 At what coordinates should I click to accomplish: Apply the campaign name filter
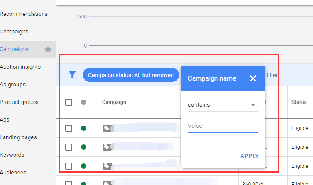point(249,156)
